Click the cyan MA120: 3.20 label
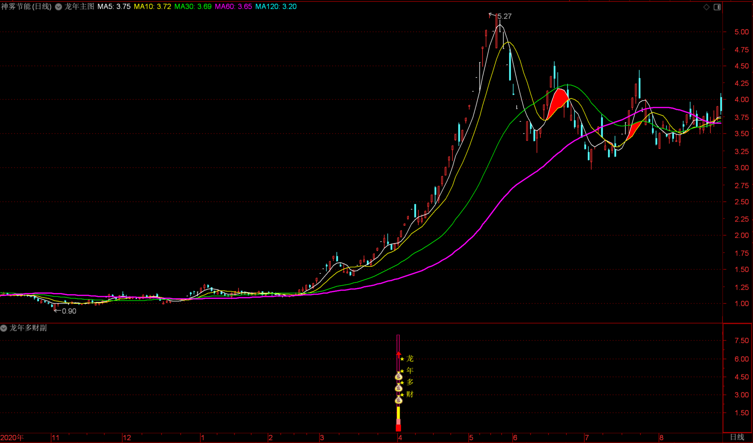Screen dimensions: 753x443 [276, 6]
